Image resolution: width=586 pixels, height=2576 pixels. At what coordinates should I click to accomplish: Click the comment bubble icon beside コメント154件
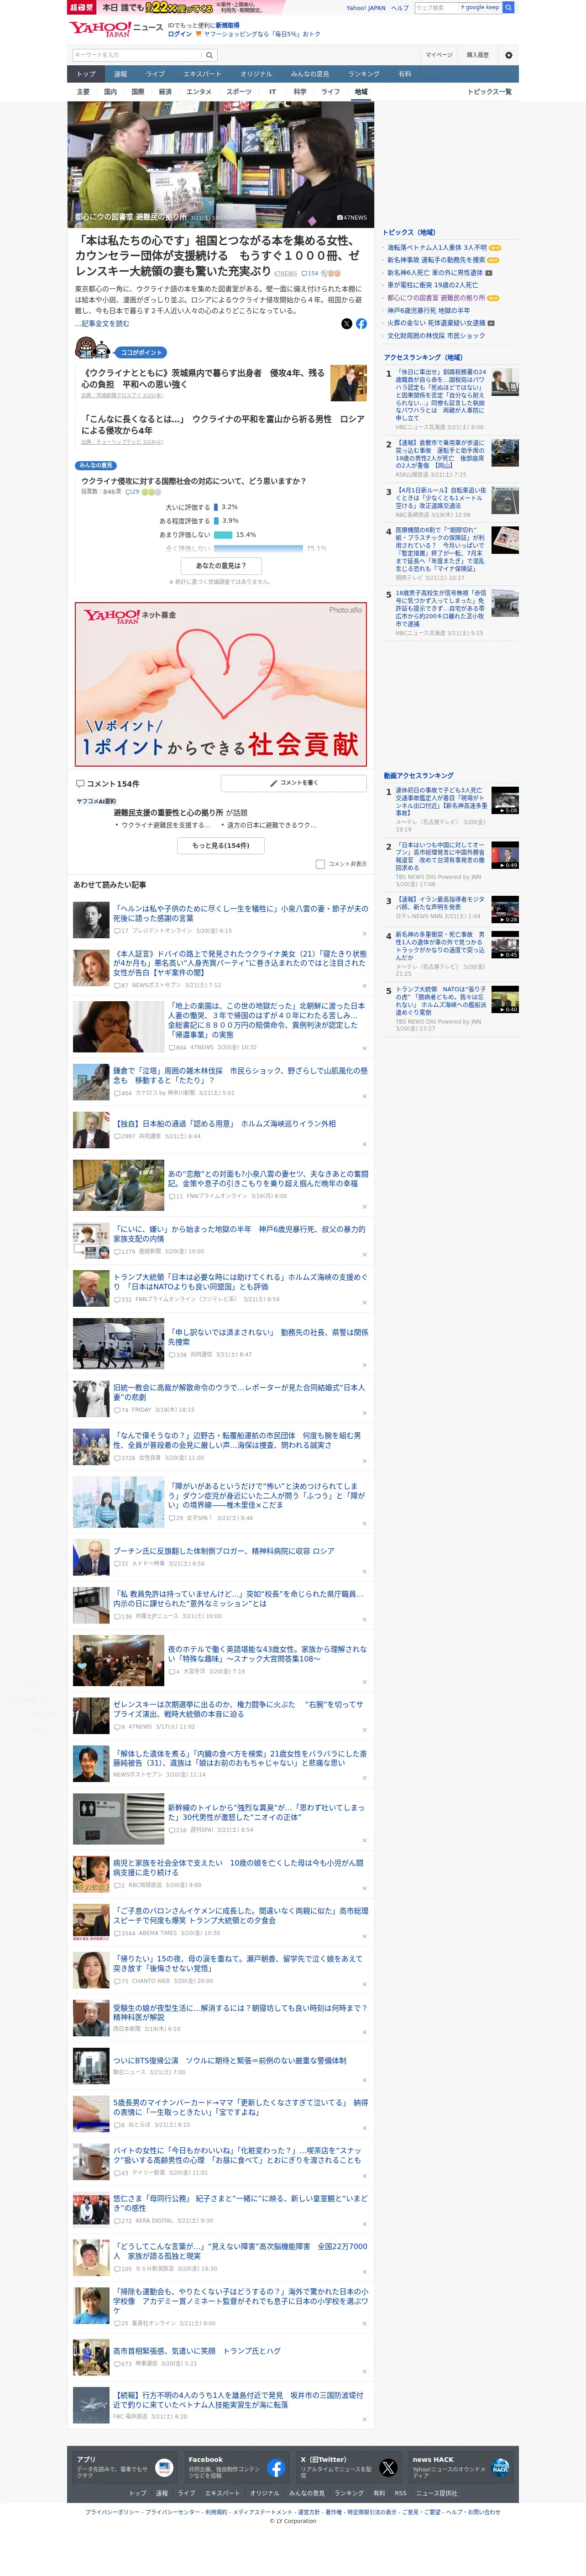[x=80, y=783]
